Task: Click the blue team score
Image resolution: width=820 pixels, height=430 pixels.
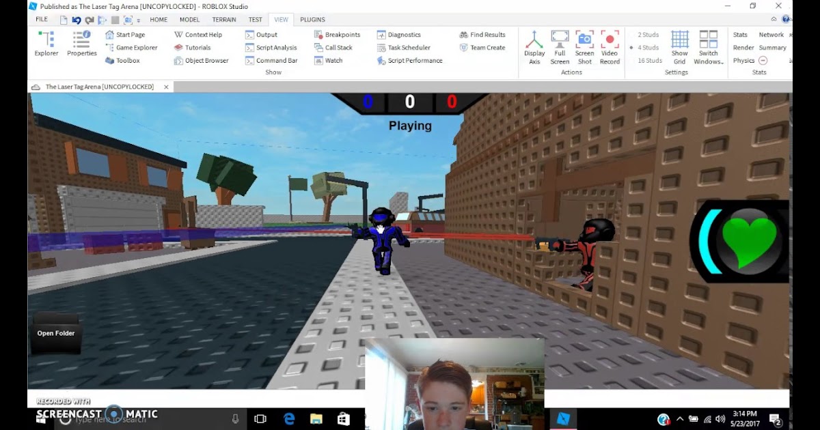Action: (x=368, y=102)
